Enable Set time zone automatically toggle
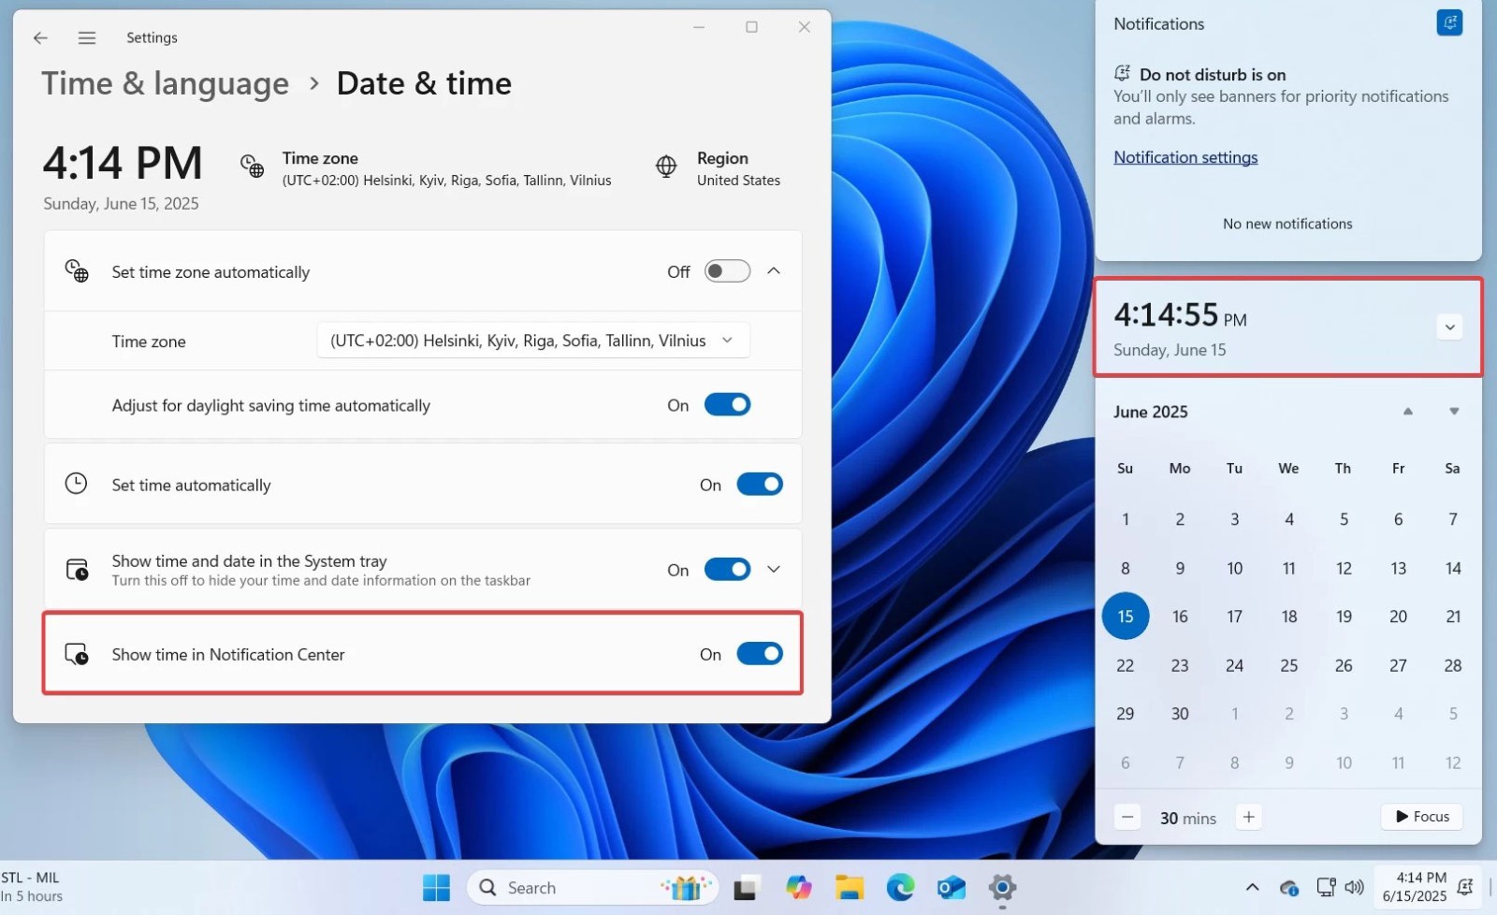This screenshot has width=1497, height=915. click(x=727, y=271)
